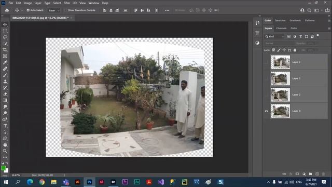Hide Layer 0 using its eye icon
Viewport: 332px width, 187px height.
(x=266, y=111)
